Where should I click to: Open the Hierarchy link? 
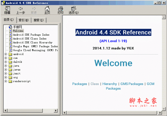(x=110, y=84)
